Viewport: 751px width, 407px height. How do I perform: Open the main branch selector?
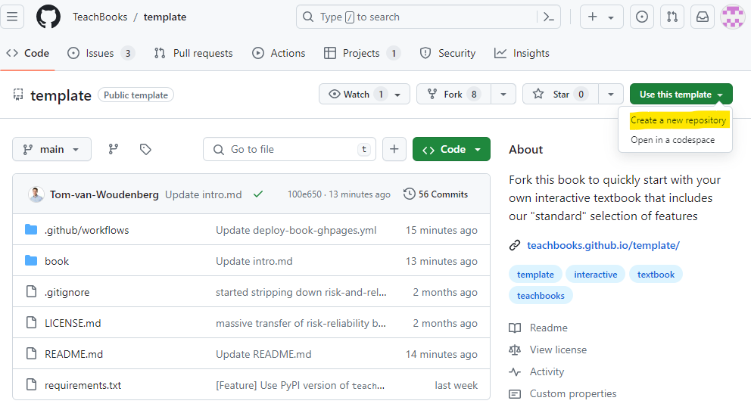pyautogui.click(x=51, y=149)
